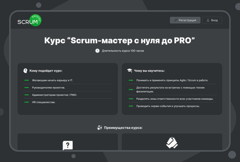Click 'Кому подойдет курс:' heading

[x=46, y=71]
